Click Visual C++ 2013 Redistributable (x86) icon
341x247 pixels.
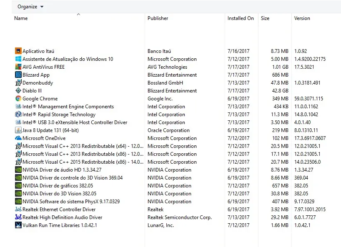click(18, 154)
